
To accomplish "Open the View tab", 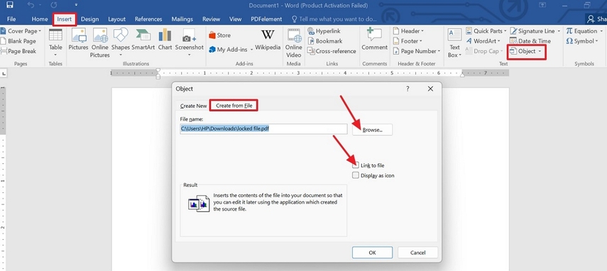I will (x=236, y=19).
